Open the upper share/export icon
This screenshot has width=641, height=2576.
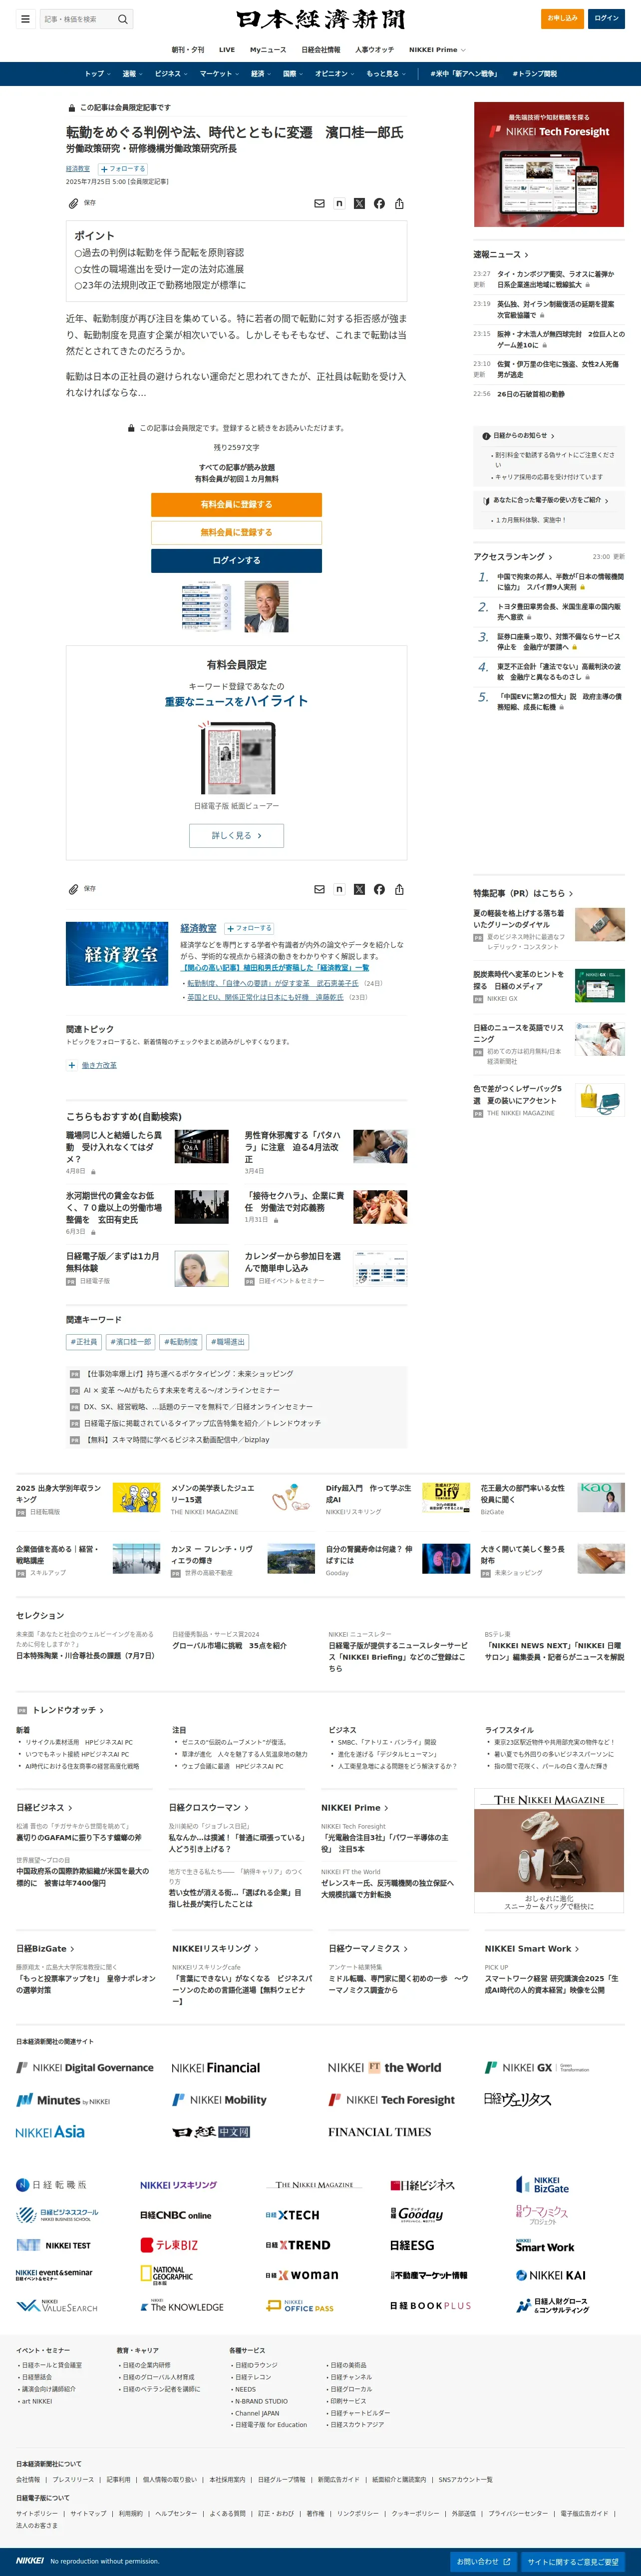[x=399, y=203]
